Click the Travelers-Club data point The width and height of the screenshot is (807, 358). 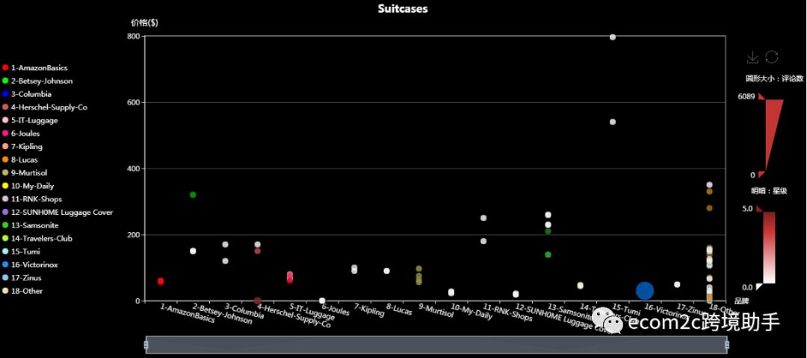tap(580, 285)
